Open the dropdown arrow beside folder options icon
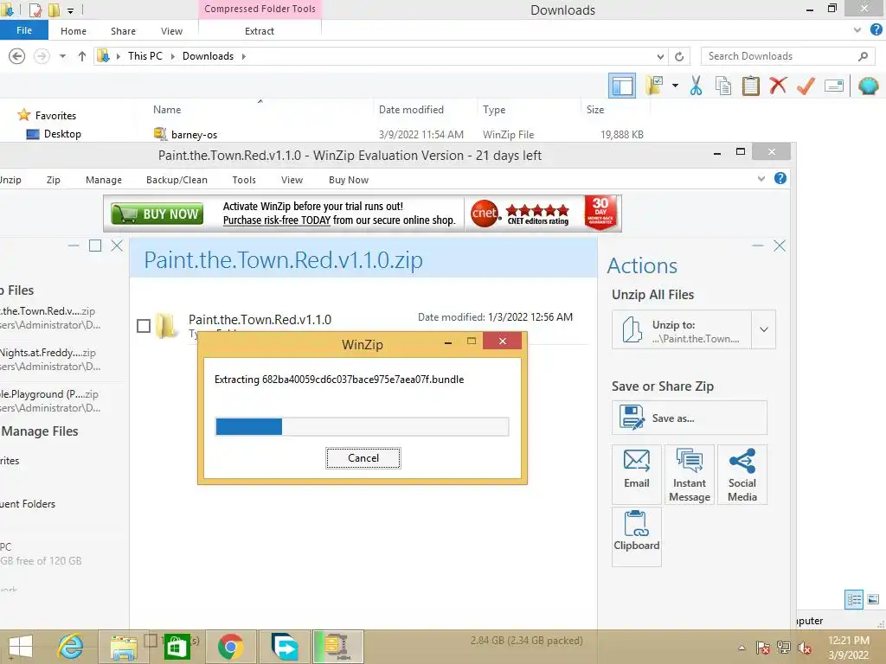The width and height of the screenshot is (886, 664). [675, 86]
